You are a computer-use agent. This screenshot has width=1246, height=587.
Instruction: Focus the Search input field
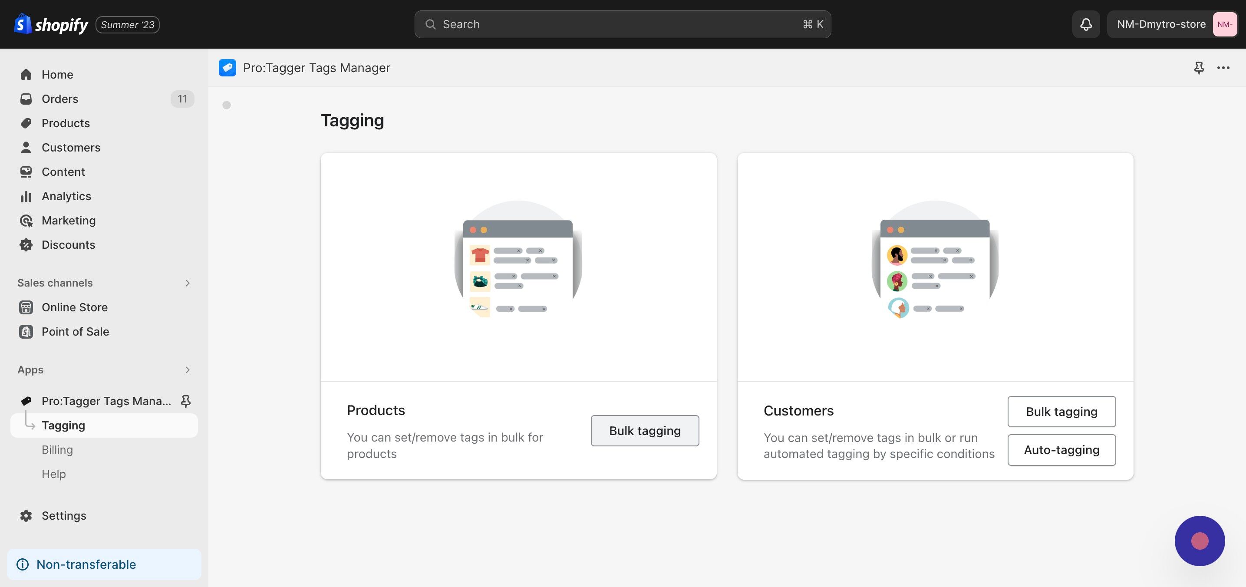(x=623, y=24)
